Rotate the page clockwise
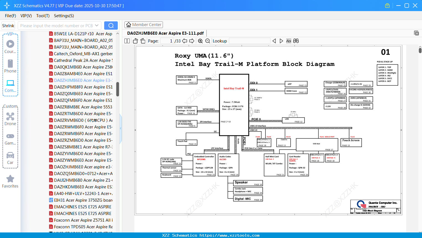Image resolution: width=422 pixels, height=238 pixels. [x=143, y=41]
